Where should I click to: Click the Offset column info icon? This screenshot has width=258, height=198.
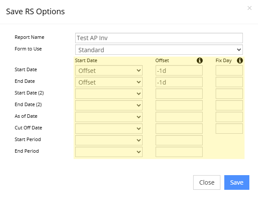pyautogui.click(x=200, y=60)
